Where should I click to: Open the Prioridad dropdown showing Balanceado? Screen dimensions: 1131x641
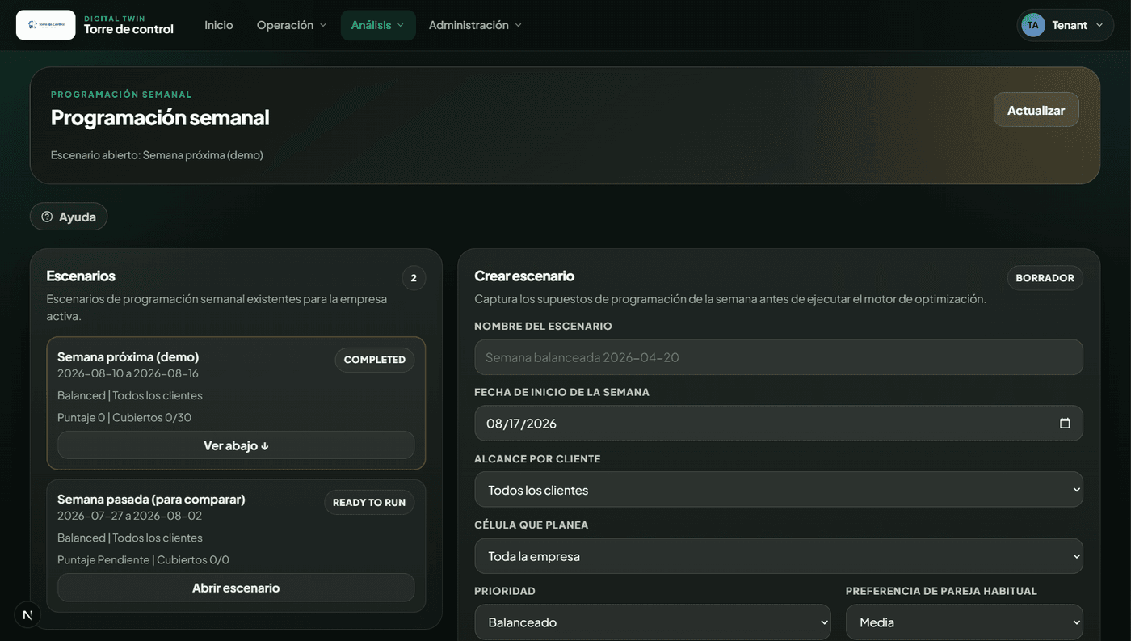click(653, 622)
